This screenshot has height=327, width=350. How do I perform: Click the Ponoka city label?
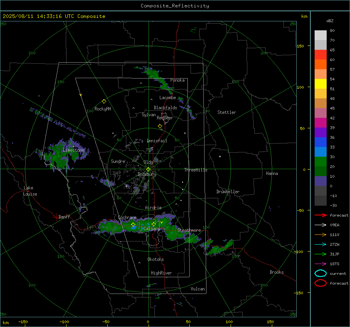[177, 80]
